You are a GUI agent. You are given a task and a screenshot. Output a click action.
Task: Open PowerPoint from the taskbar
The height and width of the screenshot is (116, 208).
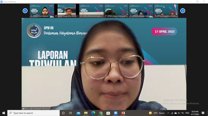pos(123,113)
